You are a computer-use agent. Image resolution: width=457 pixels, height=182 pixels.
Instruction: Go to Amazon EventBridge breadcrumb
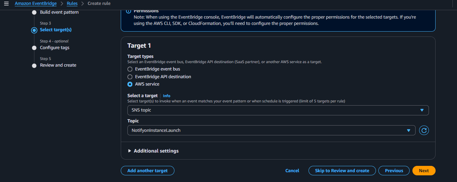point(35,4)
